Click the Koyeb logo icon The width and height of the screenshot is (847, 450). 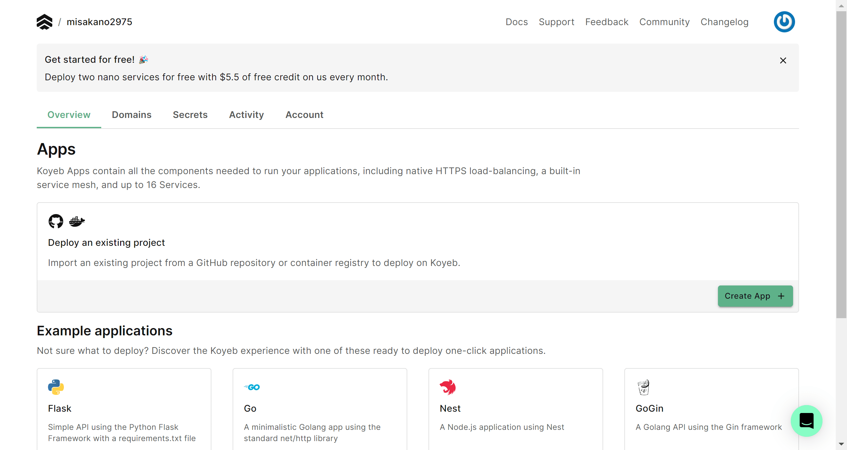click(x=44, y=22)
